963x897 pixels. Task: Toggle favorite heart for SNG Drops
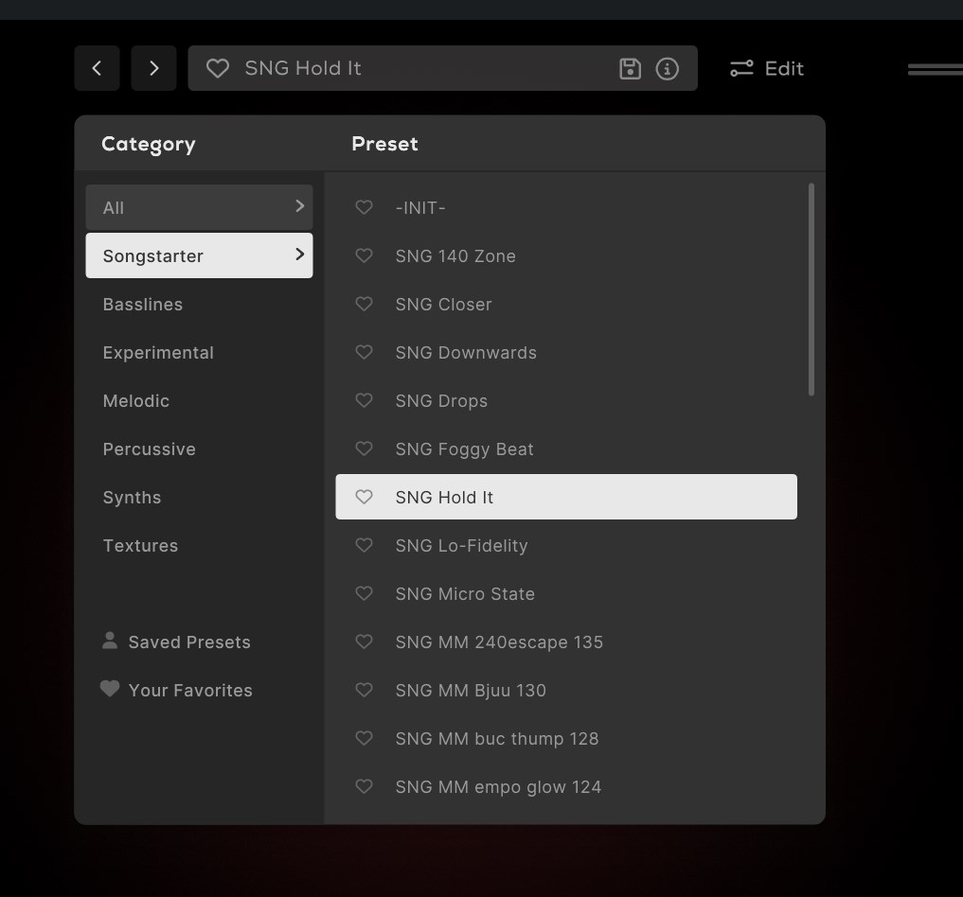pyautogui.click(x=364, y=400)
